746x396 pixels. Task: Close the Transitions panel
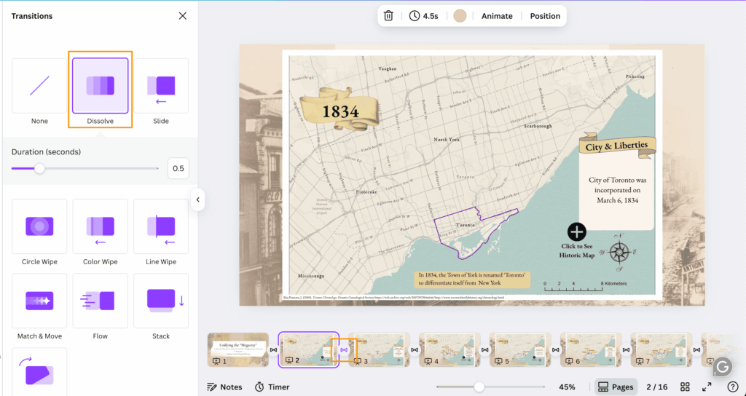point(182,16)
